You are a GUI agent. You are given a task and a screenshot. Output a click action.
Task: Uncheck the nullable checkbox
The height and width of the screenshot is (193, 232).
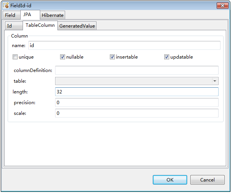[x=62, y=57]
